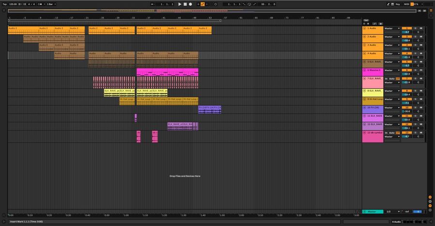
Task: Click the orange Arrangement view selector icon
Action: click(431, 11)
